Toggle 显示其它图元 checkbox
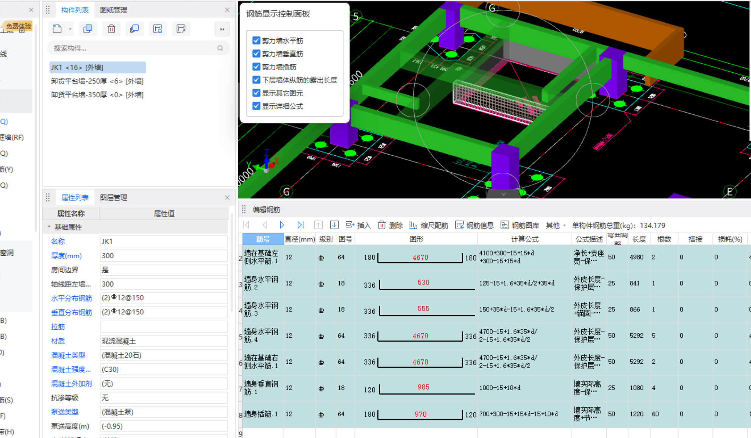The height and width of the screenshot is (438, 751). tap(256, 93)
